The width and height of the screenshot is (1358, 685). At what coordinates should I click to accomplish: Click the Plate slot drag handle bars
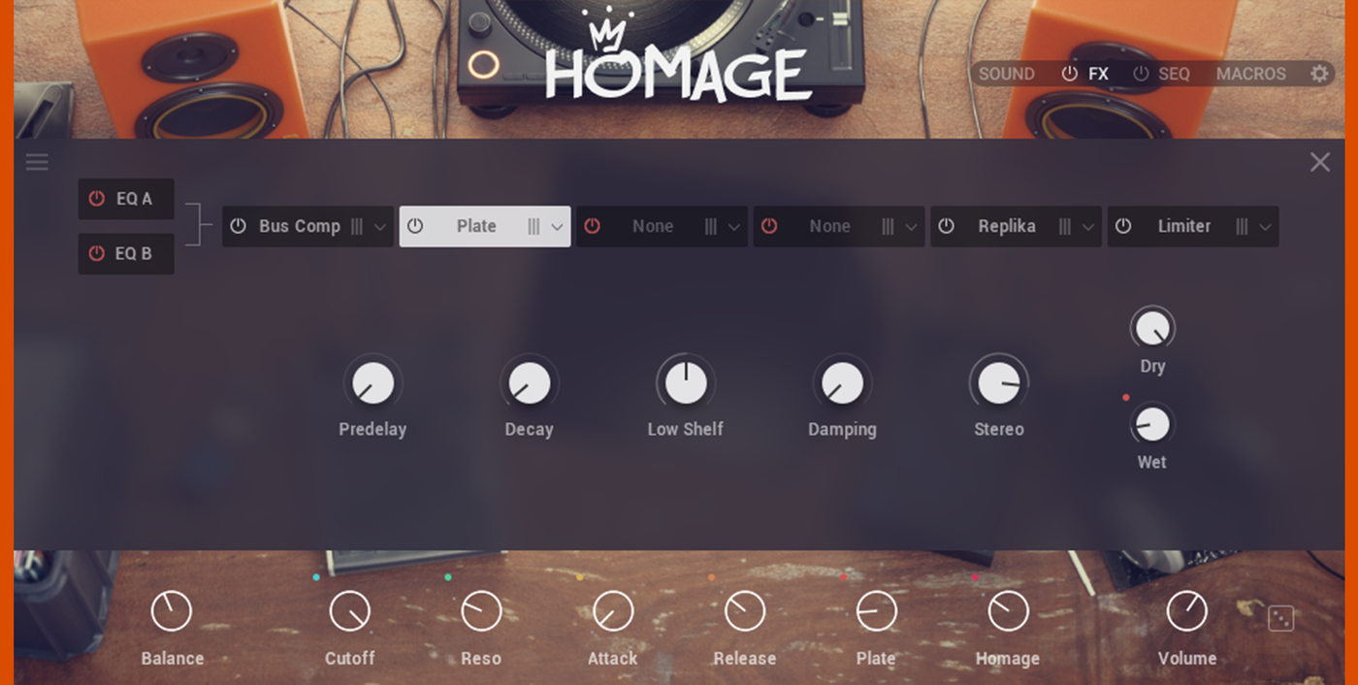pos(533,226)
